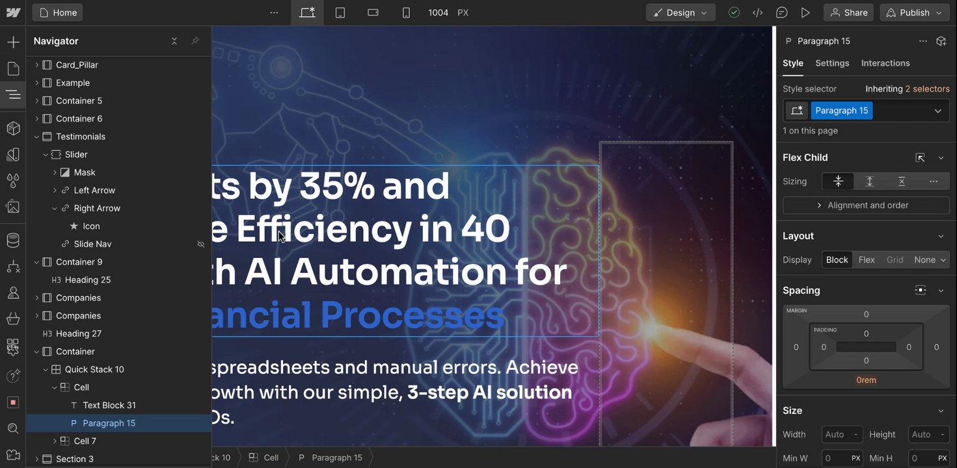This screenshot has width=957, height=468.
Task: Expand Alignment and order section
Action: [x=866, y=205]
